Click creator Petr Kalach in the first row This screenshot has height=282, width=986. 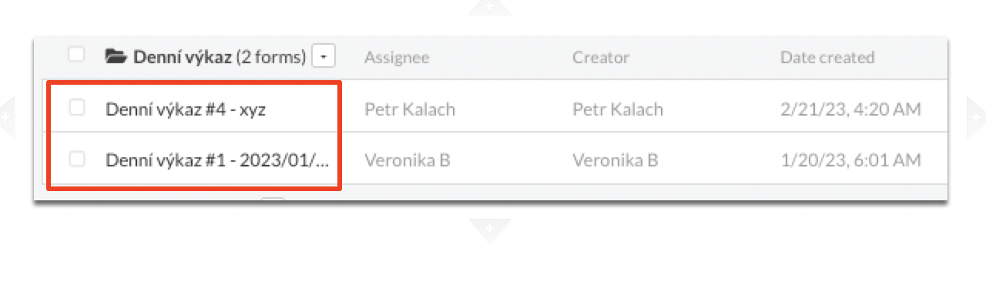point(618,109)
